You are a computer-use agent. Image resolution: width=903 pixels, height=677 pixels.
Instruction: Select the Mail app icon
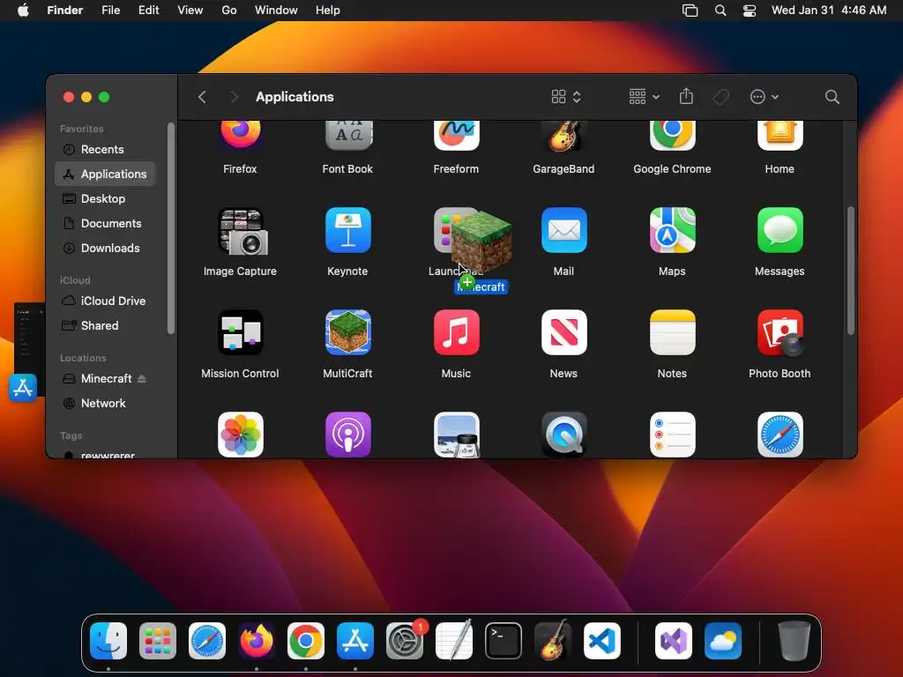click(x=563, y=230)
